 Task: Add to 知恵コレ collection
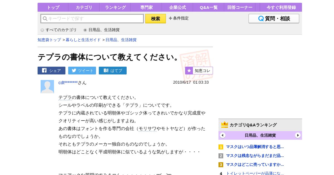199,71
